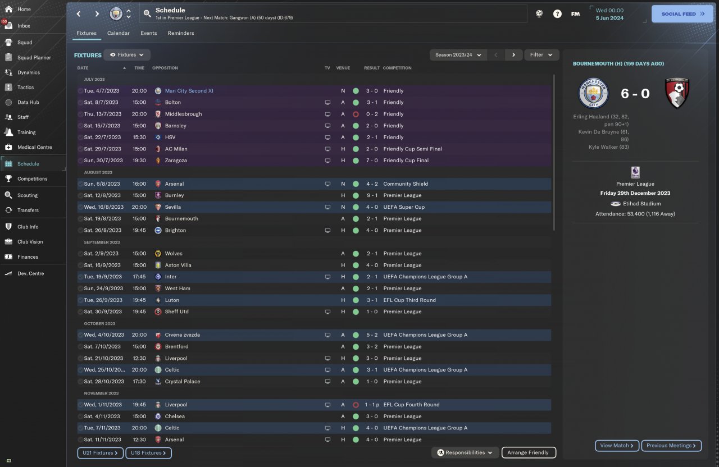Open the Finances sidebar icon

tap(8, 257)
